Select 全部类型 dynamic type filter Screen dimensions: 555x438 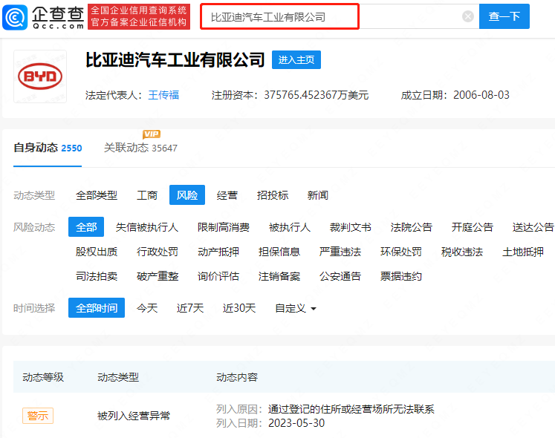pyautogui.click(x=97, y=195)
